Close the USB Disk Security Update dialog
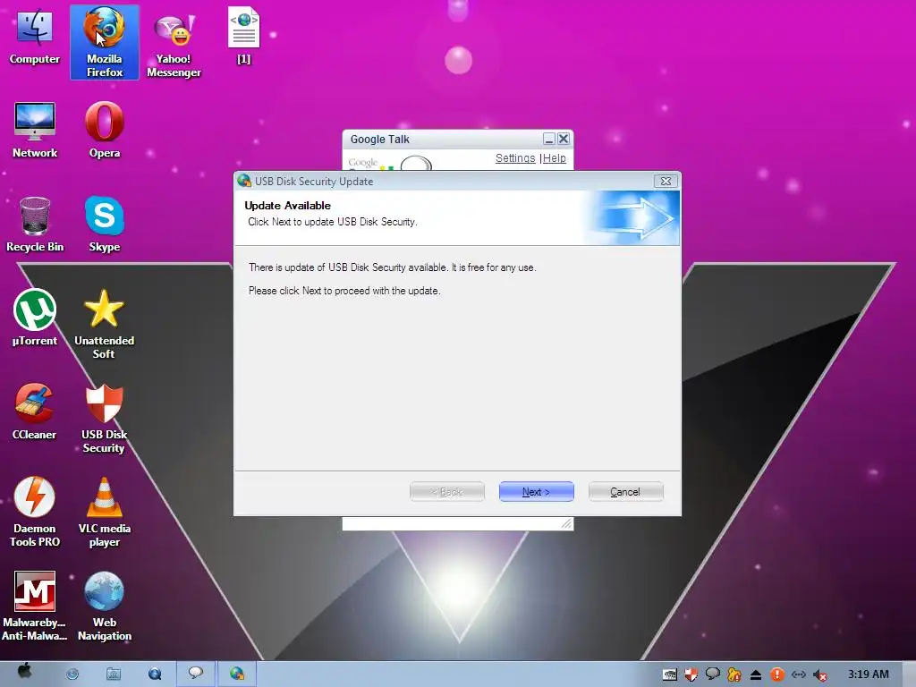Image resolution: width=916 pixels, height=687 pixels. point(666,181)
